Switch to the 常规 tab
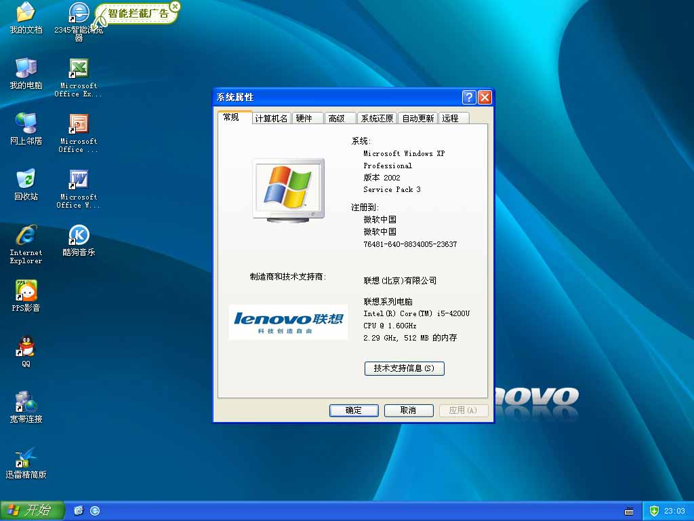694x521 pixels. tap(234, 117)
